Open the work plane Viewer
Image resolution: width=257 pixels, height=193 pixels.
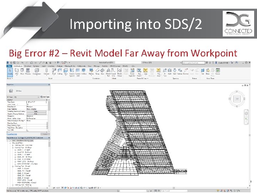click(218, 72)
